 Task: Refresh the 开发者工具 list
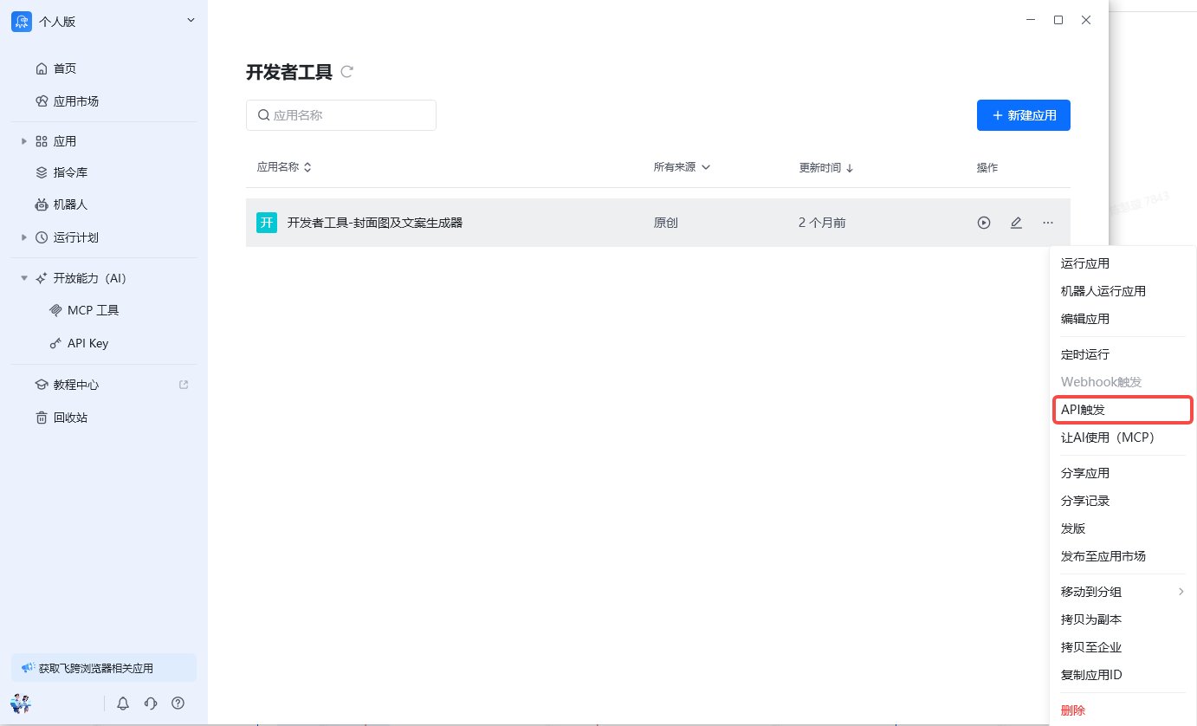pos(347,72)
